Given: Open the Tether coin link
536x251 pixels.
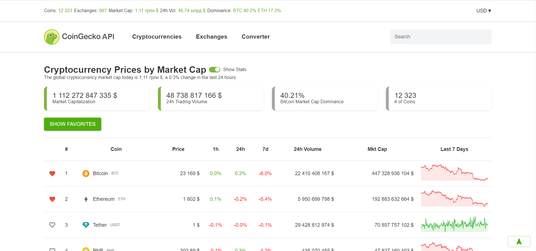Looking at the screenshot, I should pyautogui.click(x=100, y=225).
